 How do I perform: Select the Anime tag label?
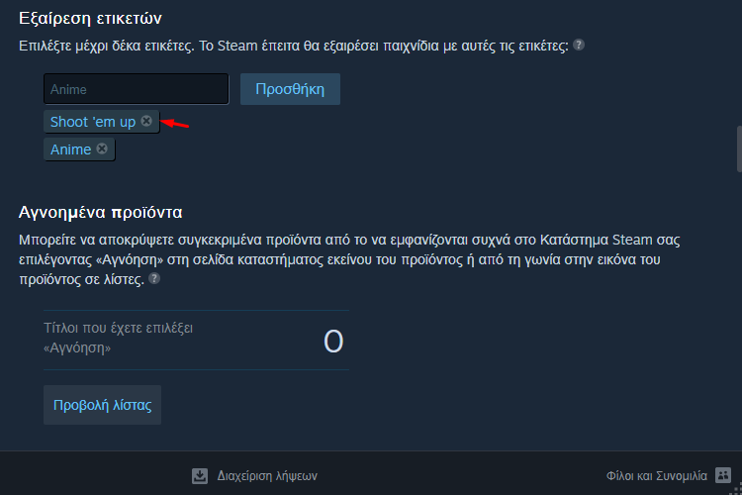click(x=70, y=149)
